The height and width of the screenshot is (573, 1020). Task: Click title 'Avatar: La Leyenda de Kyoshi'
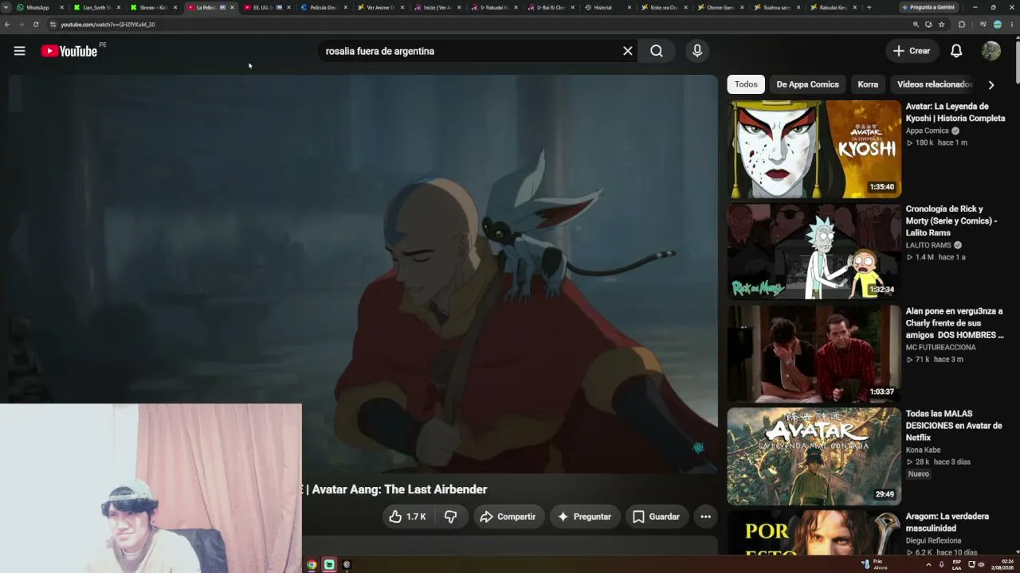tap(955, 112)
